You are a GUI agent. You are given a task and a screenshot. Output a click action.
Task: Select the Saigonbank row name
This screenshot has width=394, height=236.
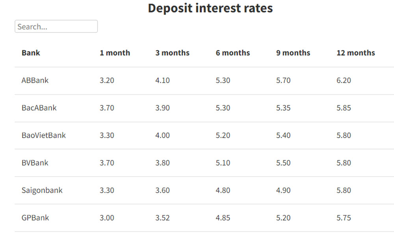[x=42, y=190]
